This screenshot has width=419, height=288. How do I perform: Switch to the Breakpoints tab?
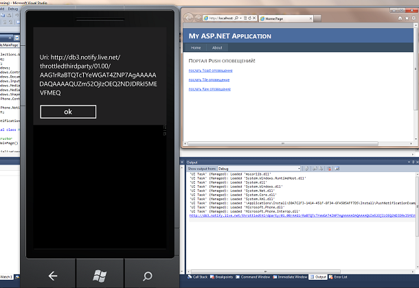[221, 277]
